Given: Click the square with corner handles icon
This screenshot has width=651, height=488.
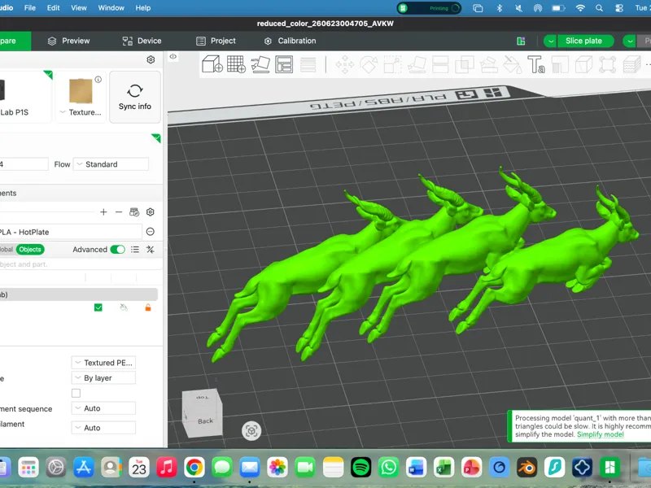Looking at the screenshot, I should [607, 64].
